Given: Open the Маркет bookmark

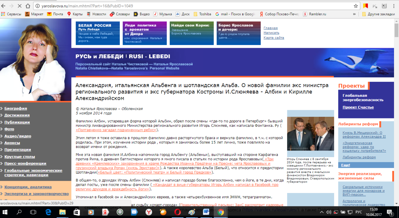Looking at the screenshot, I should pyautogui.click(x=34, y=14).
